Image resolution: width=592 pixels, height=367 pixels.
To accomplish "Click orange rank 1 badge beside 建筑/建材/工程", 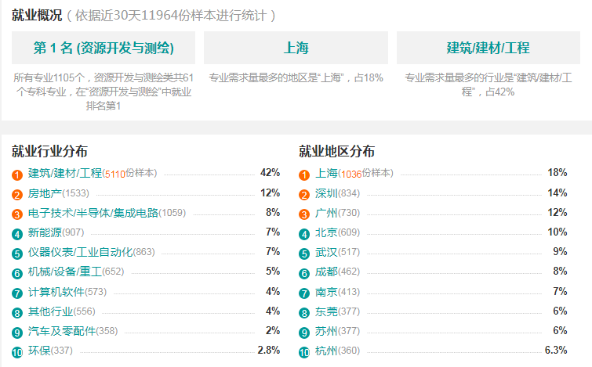I will tap(17, 175).
